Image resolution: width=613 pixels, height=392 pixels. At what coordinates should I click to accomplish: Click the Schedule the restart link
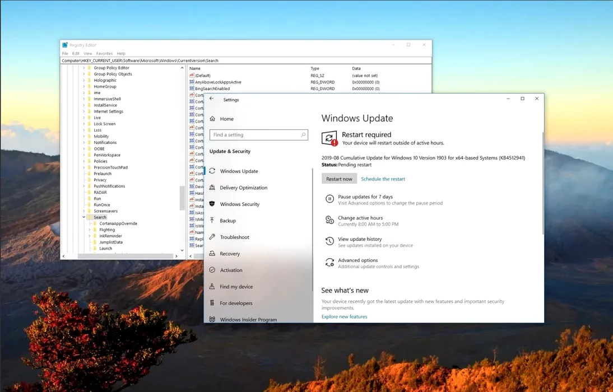(x=383, y=179)
